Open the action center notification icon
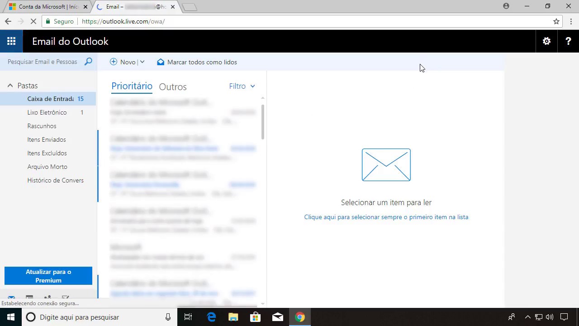Viewport: 579px width, 326px height. coord(564,317)
